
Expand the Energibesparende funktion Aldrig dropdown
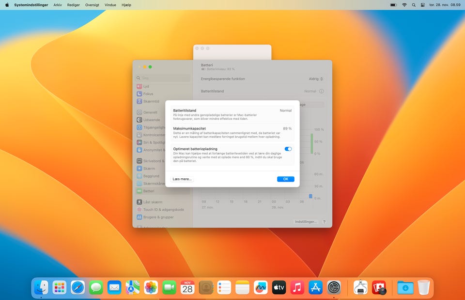[316, 79]
